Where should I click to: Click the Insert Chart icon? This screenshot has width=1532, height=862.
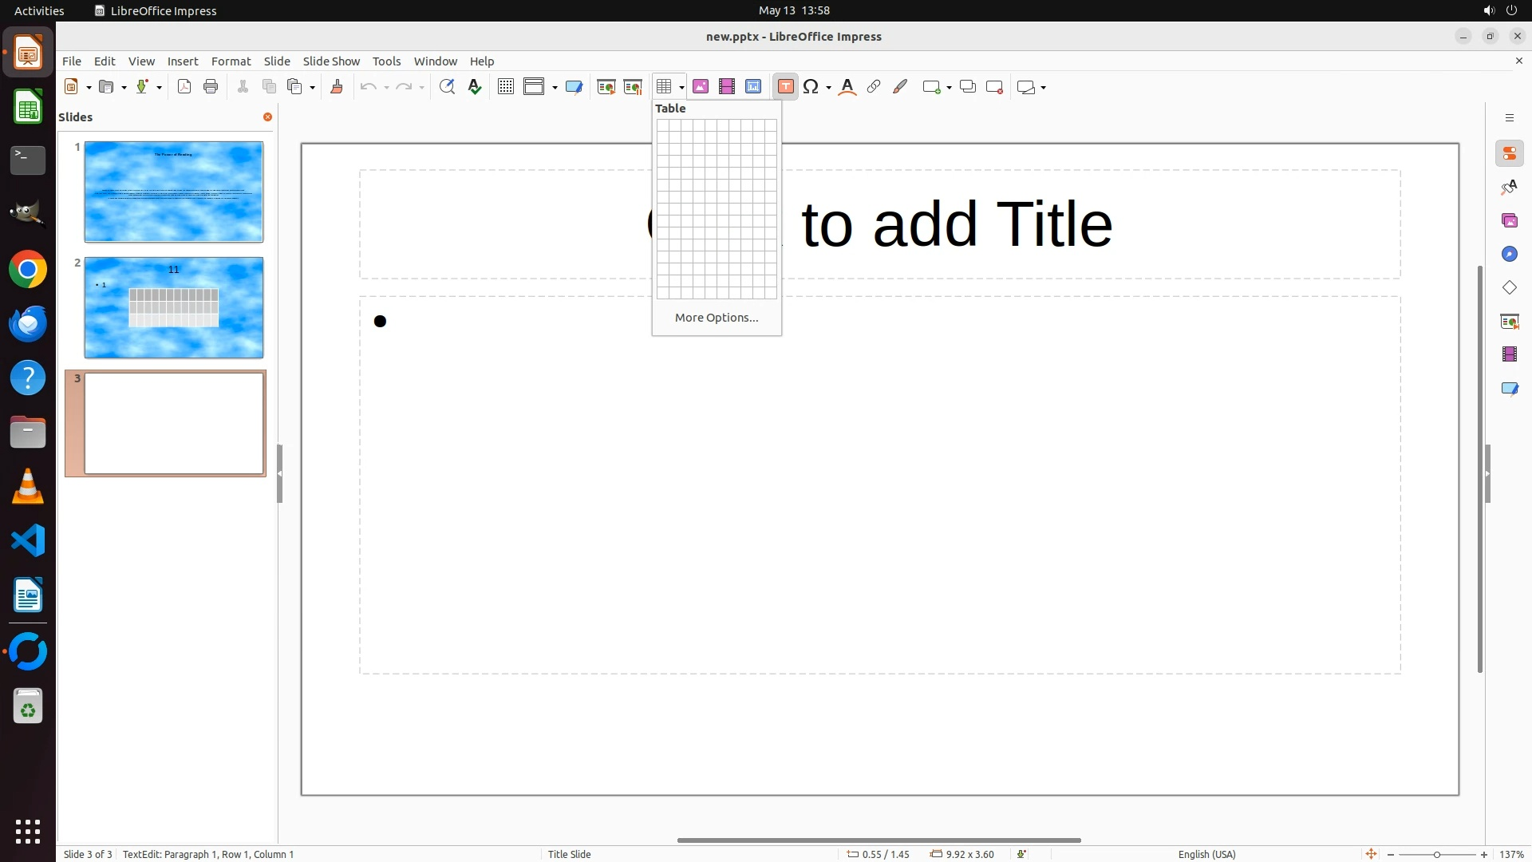coord(753,87)
